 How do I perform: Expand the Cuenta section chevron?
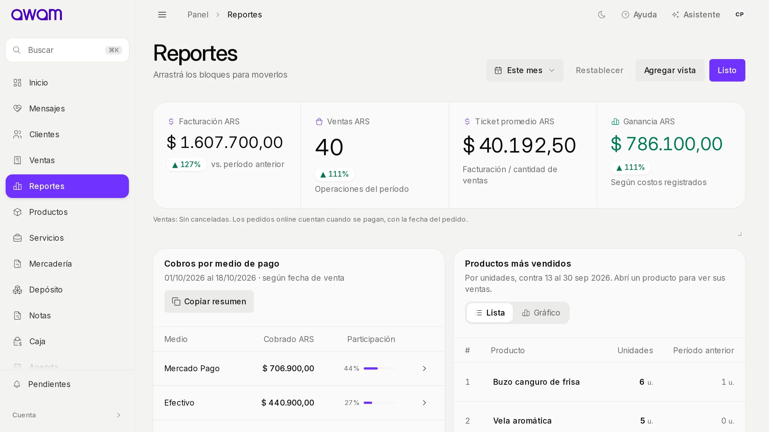119,415
